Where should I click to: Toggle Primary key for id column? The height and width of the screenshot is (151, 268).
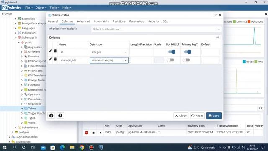[x=188, y=52]
